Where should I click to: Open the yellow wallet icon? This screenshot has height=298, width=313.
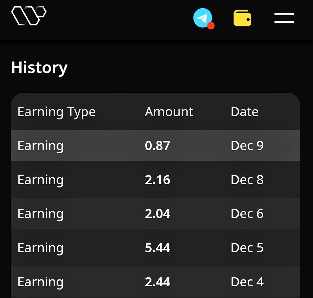tap(242, 18)
